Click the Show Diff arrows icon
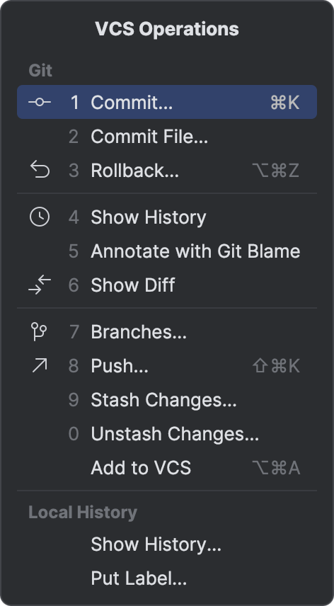334x606 pixels. click(x=40, y=285)
